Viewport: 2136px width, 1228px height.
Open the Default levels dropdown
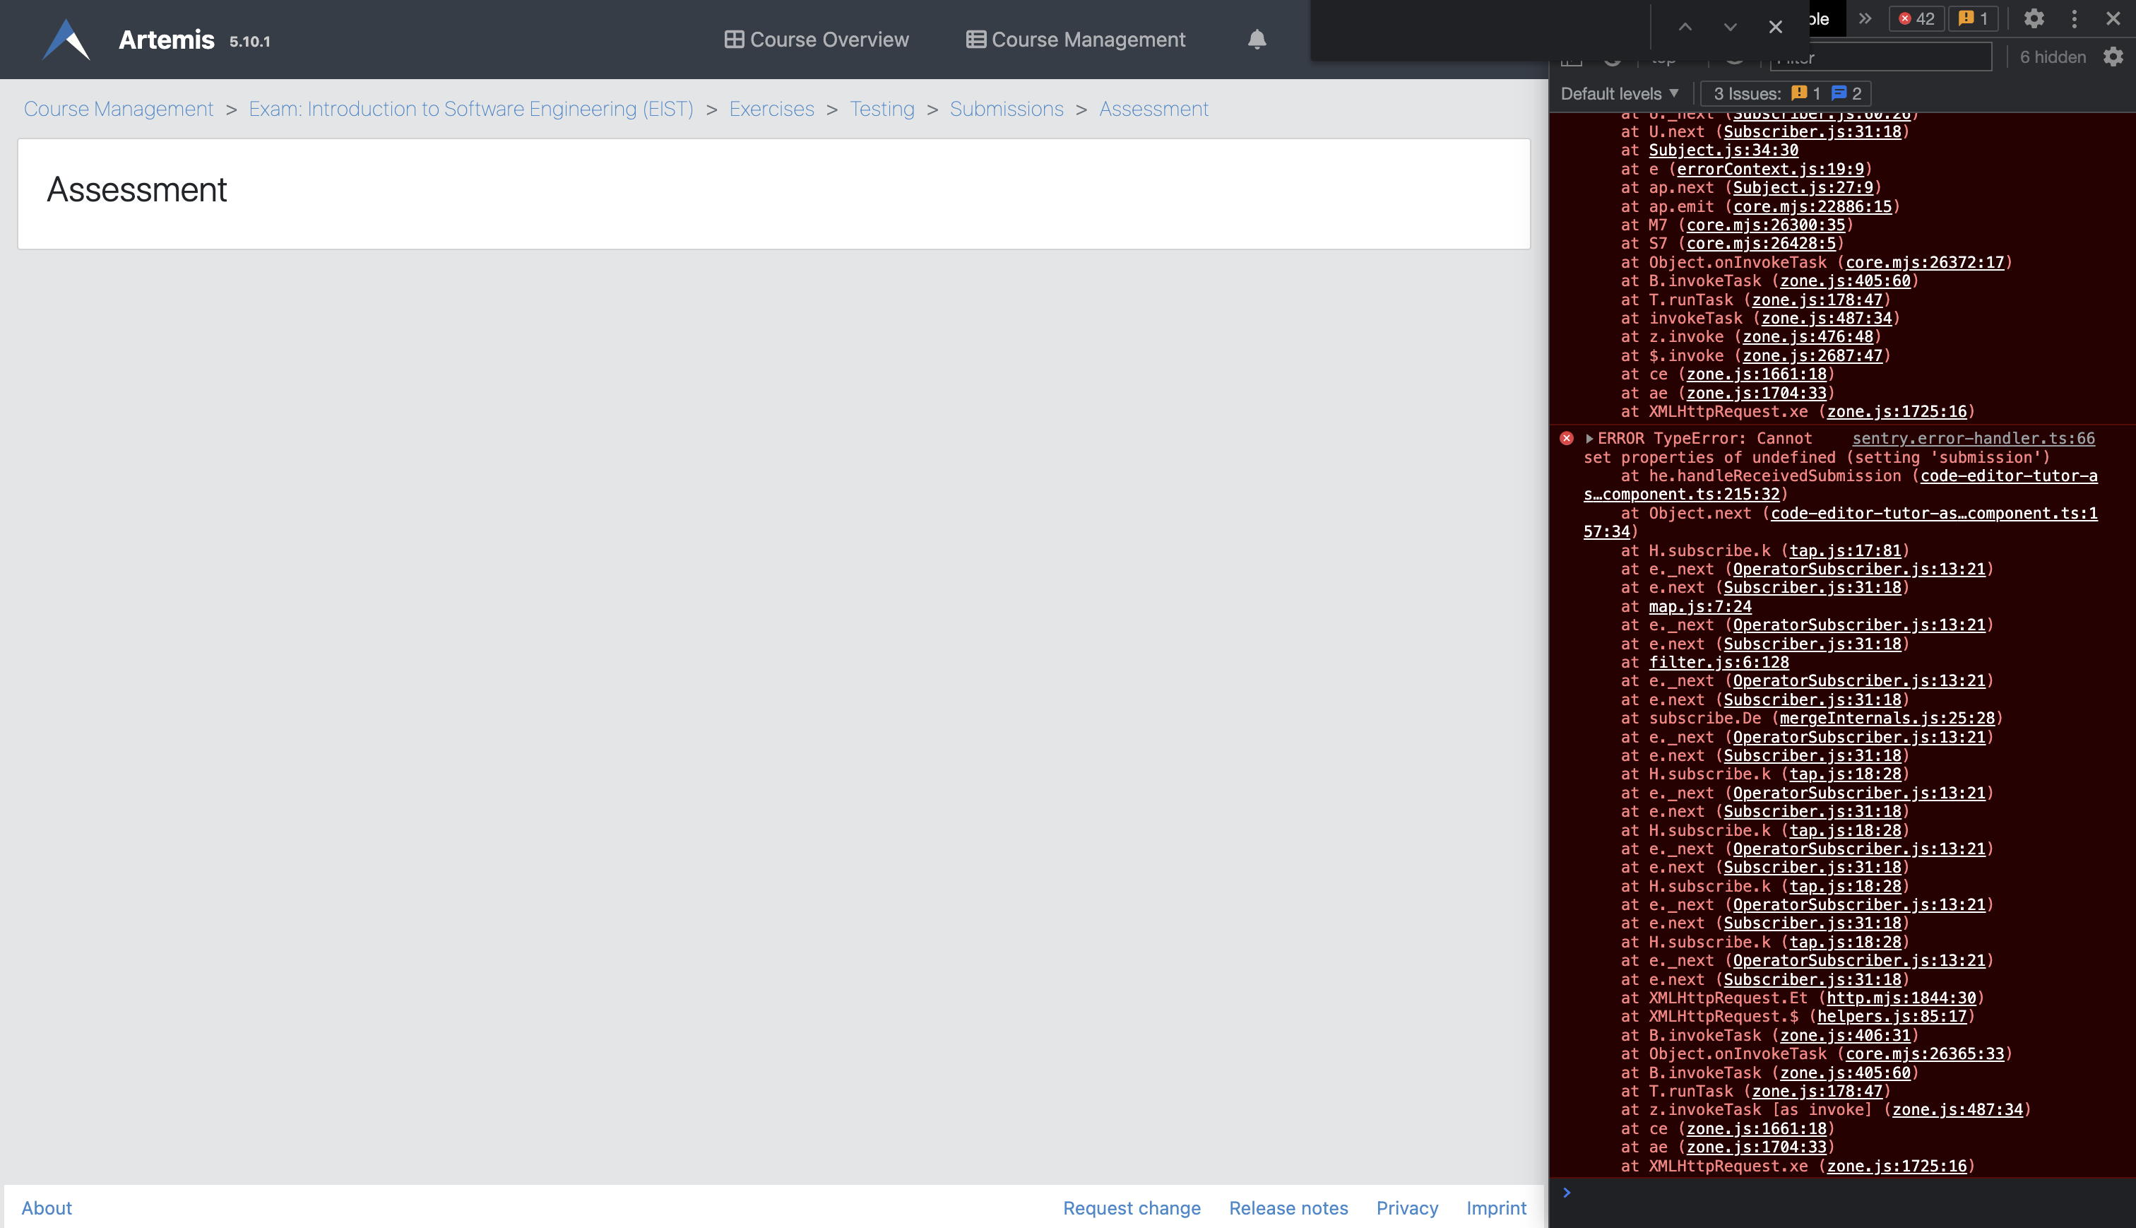pyautogui.click(x=1618, y=93)
